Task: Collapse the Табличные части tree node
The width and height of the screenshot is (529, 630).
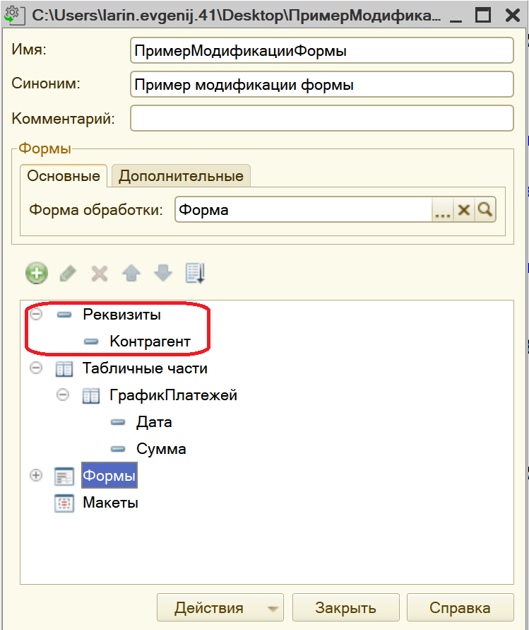Action: [36, 368]
